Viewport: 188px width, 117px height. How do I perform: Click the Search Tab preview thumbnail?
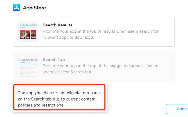pyautogui.click(x=28, y=66)
